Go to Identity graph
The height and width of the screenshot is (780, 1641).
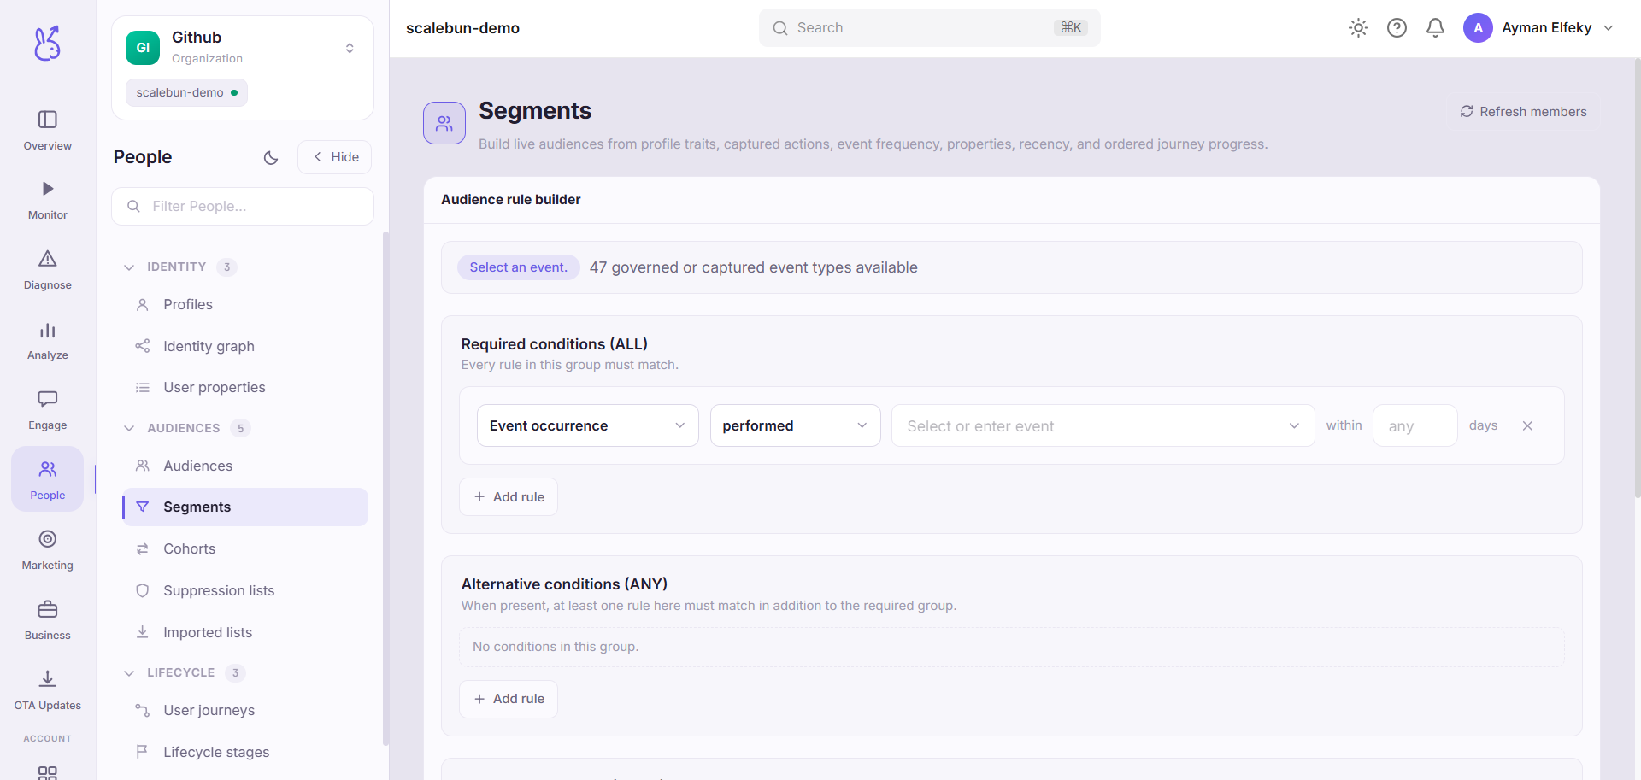click(245, 346)
